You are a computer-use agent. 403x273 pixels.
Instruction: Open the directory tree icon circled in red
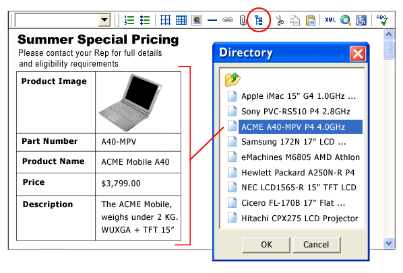pyautogui.click(x=259, y=20)
